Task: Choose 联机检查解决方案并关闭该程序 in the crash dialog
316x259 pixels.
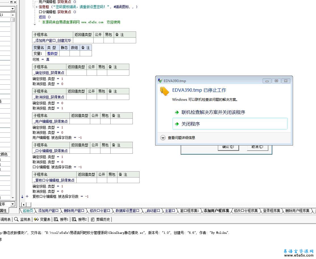Action: click(213, 112)
